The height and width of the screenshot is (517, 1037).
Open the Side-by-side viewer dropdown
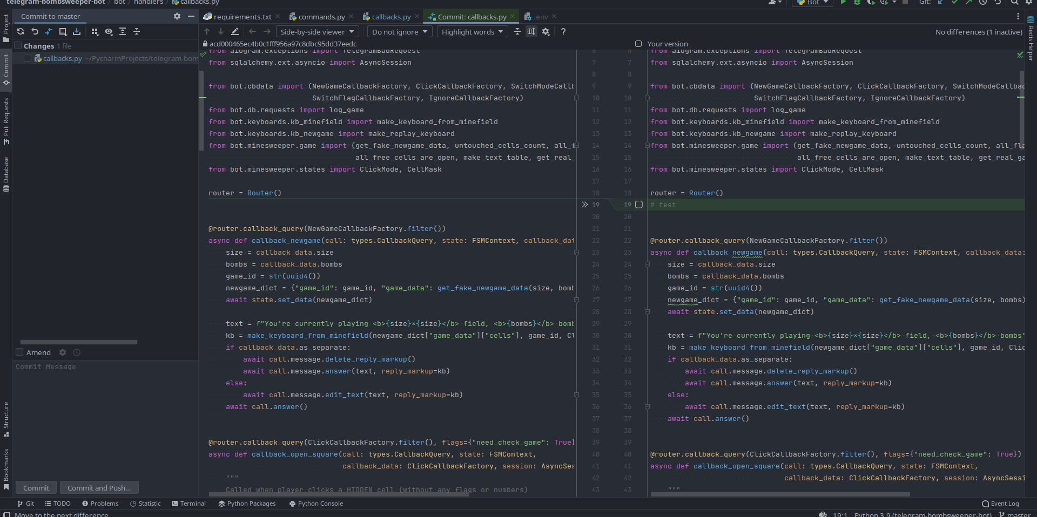pyautogui.click(x=317, y=32)
